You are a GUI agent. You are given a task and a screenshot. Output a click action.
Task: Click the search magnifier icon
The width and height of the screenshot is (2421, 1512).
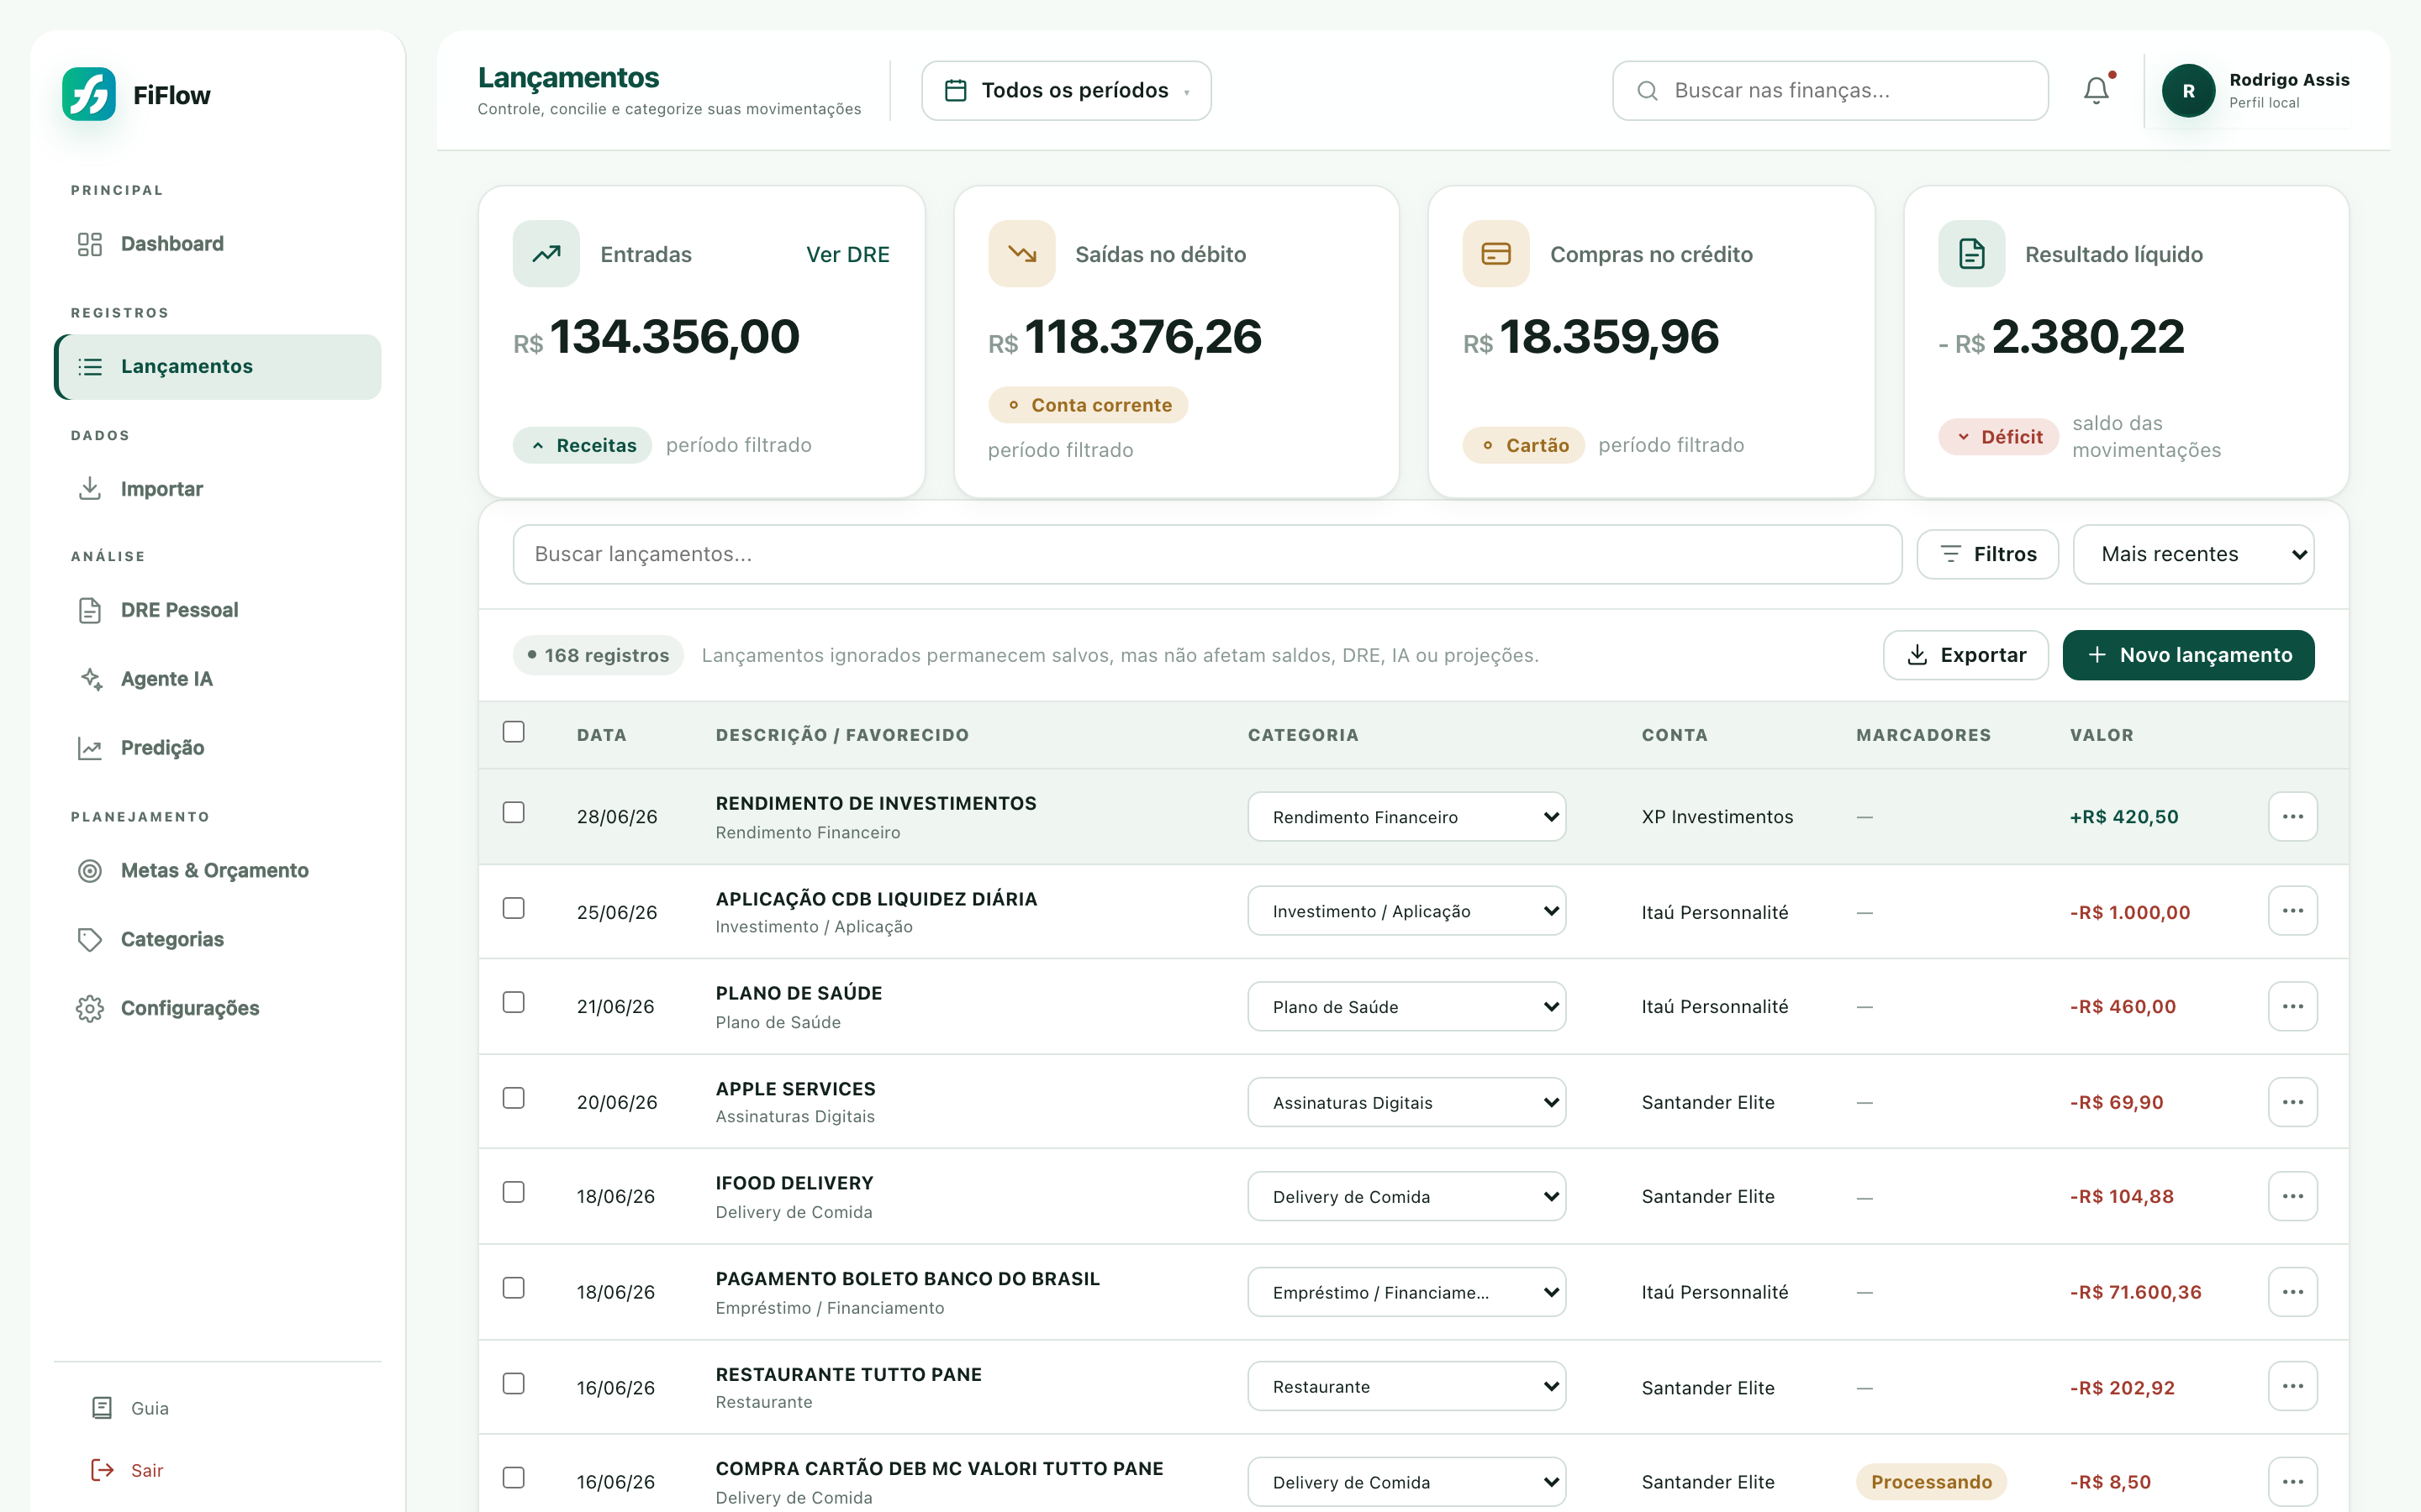coord(1647,91)
